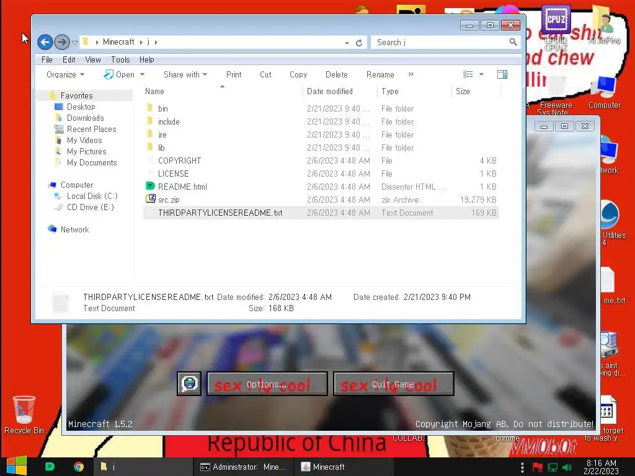Open the Tools menu
The image size is (635, 476).
tap(120, 59)
